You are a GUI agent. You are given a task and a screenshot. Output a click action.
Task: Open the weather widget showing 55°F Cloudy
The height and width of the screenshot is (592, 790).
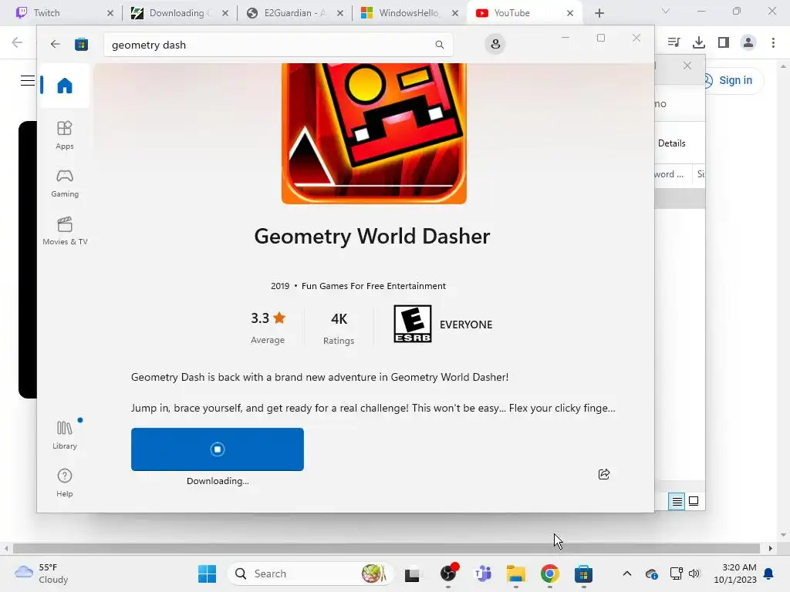pos(42,573)
